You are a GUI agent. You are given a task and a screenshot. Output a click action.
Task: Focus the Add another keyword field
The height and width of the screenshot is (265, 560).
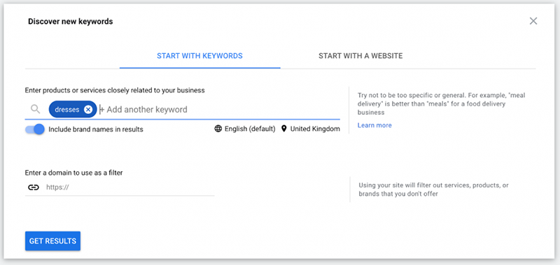219,110
